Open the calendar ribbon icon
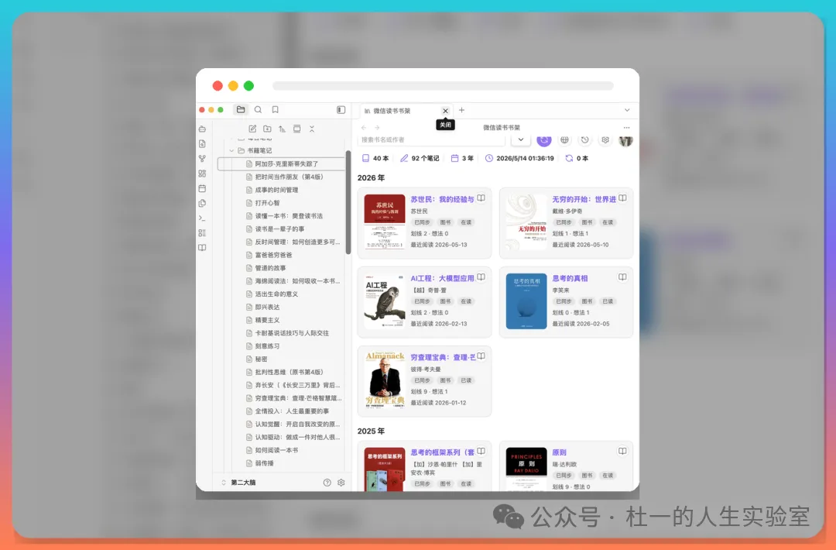This screenshot has height=550, width=836. pos(202,188)
